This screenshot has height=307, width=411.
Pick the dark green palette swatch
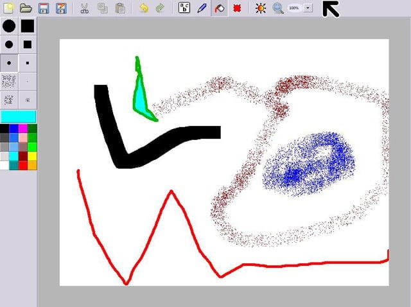32,128
